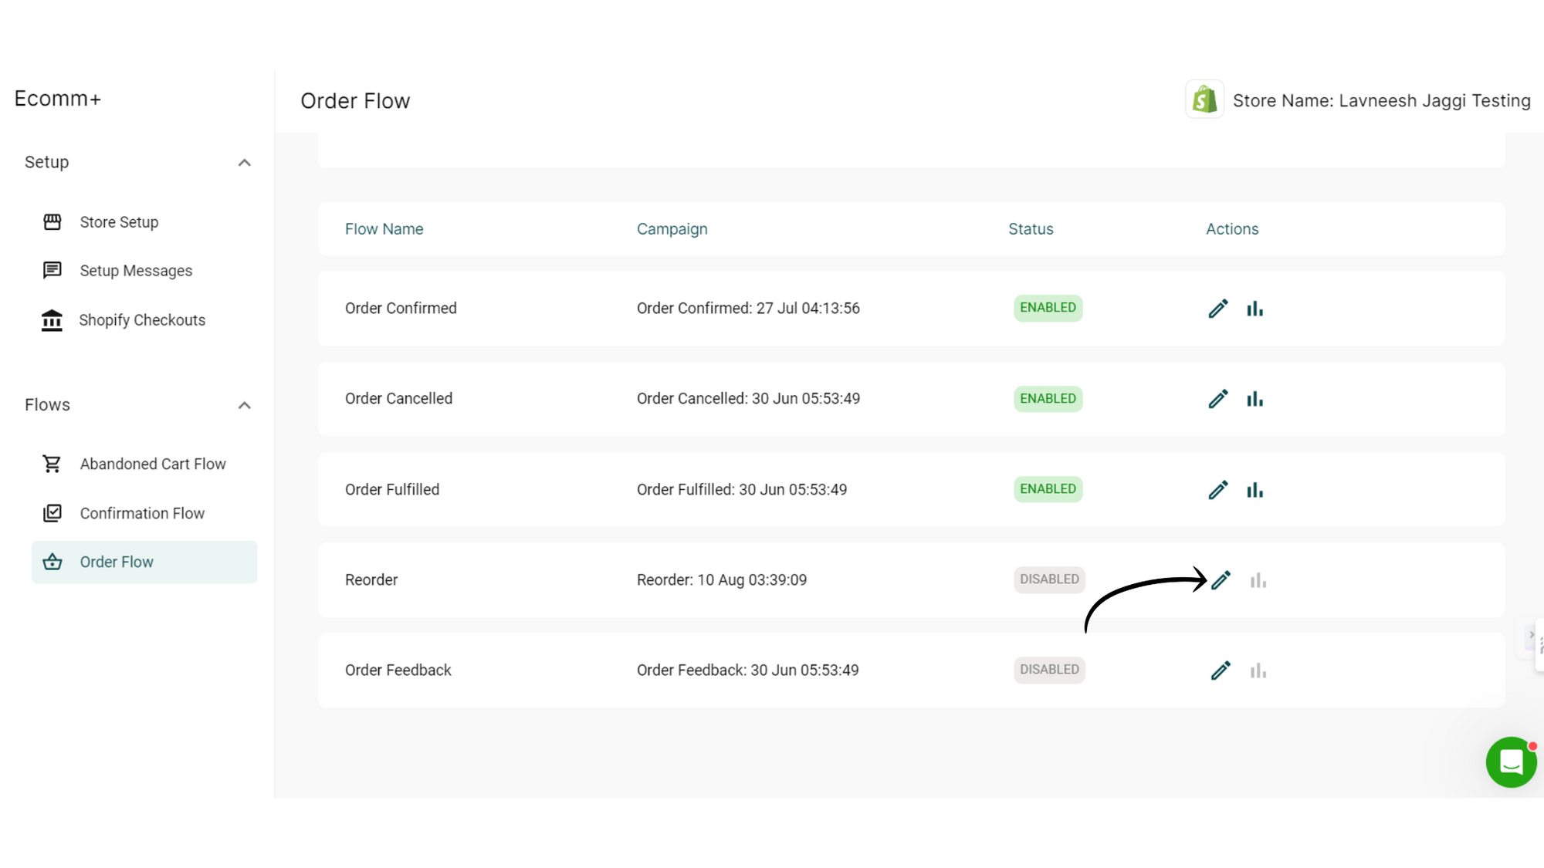Enable the Reorder flow status toggle
1544x868 pixels.
click(x=1048, y=579)
